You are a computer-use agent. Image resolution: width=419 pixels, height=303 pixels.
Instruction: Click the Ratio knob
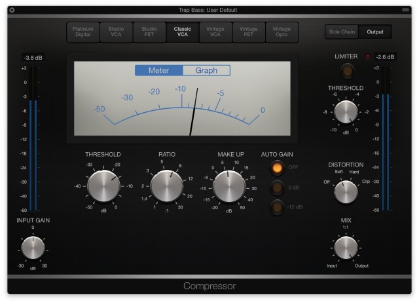[167, 186]
